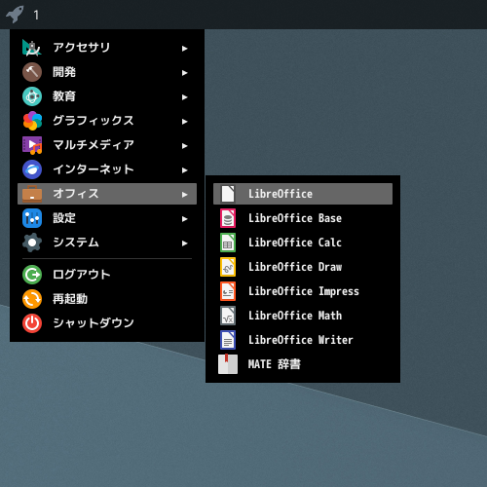Open the グラフィックス menu category
The height and width of the screenshot is (487, 487).
coord(107,121)
